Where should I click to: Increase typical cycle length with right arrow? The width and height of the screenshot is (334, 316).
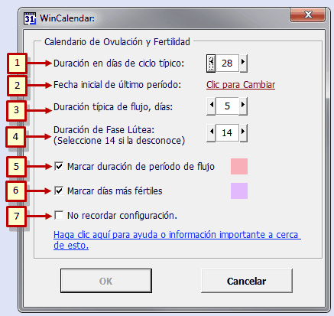(243, 63)
